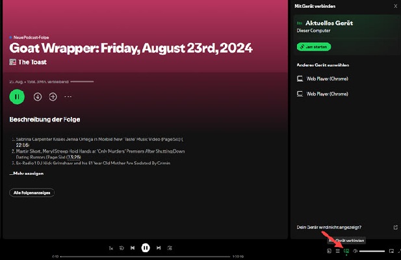Screen dimensions: 401x260
Task: Click the Alle Folgen anzeigen button
Action: coord(32,192)
